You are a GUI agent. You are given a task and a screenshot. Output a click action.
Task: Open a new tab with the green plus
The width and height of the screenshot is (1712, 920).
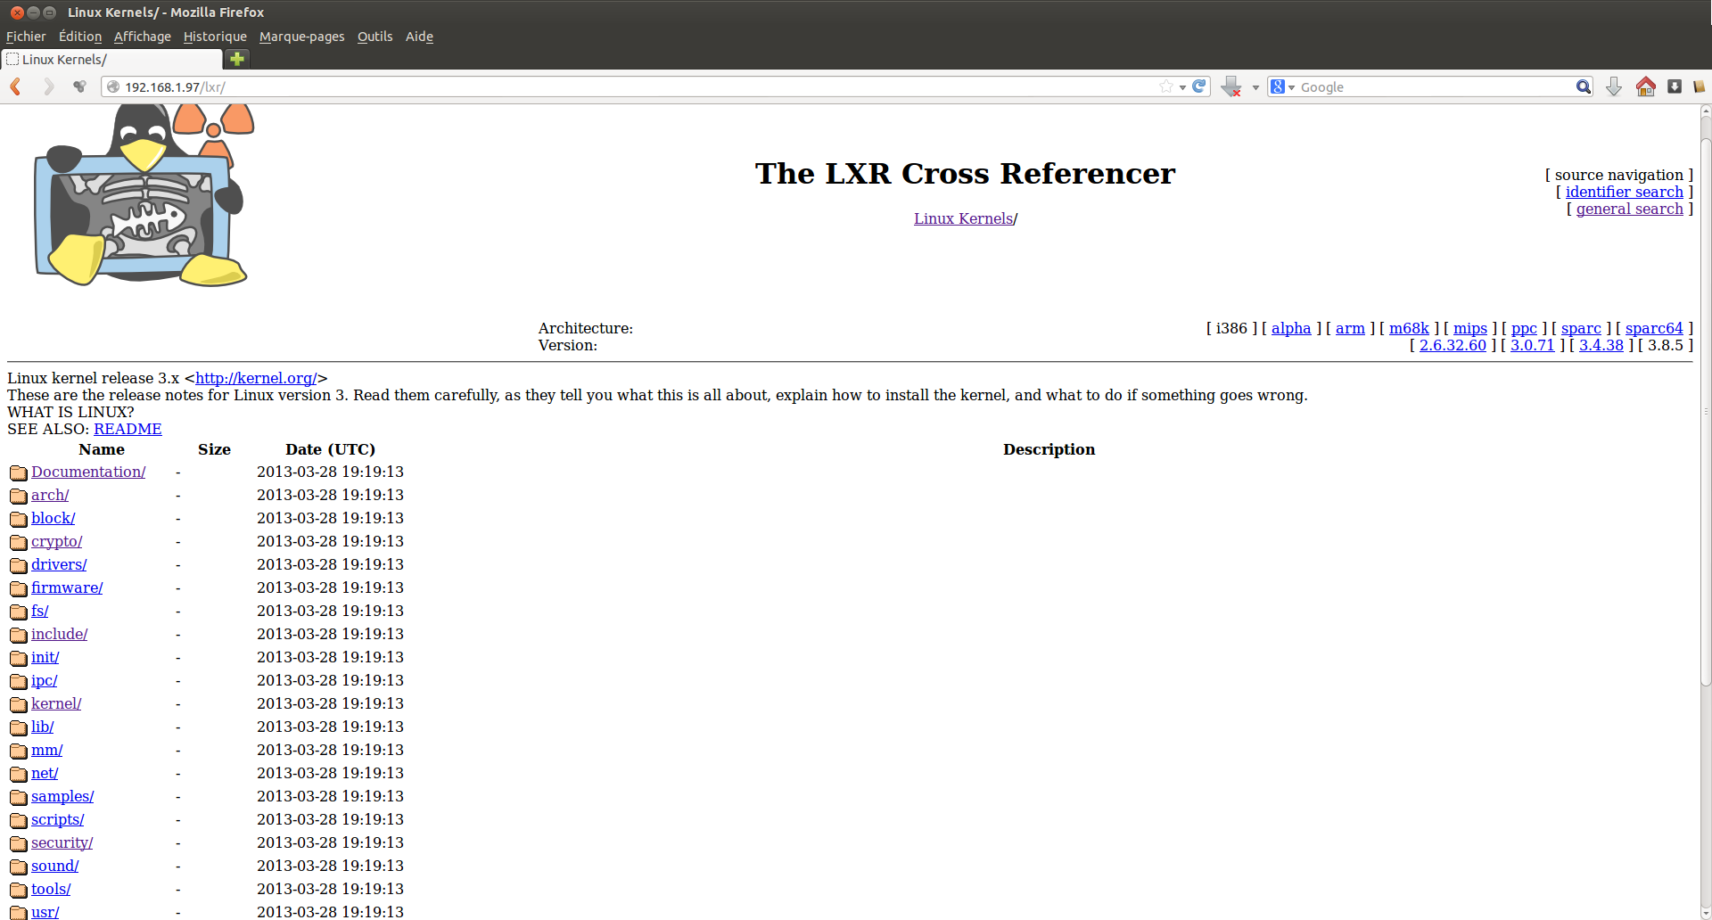click(x=236, y=59)
